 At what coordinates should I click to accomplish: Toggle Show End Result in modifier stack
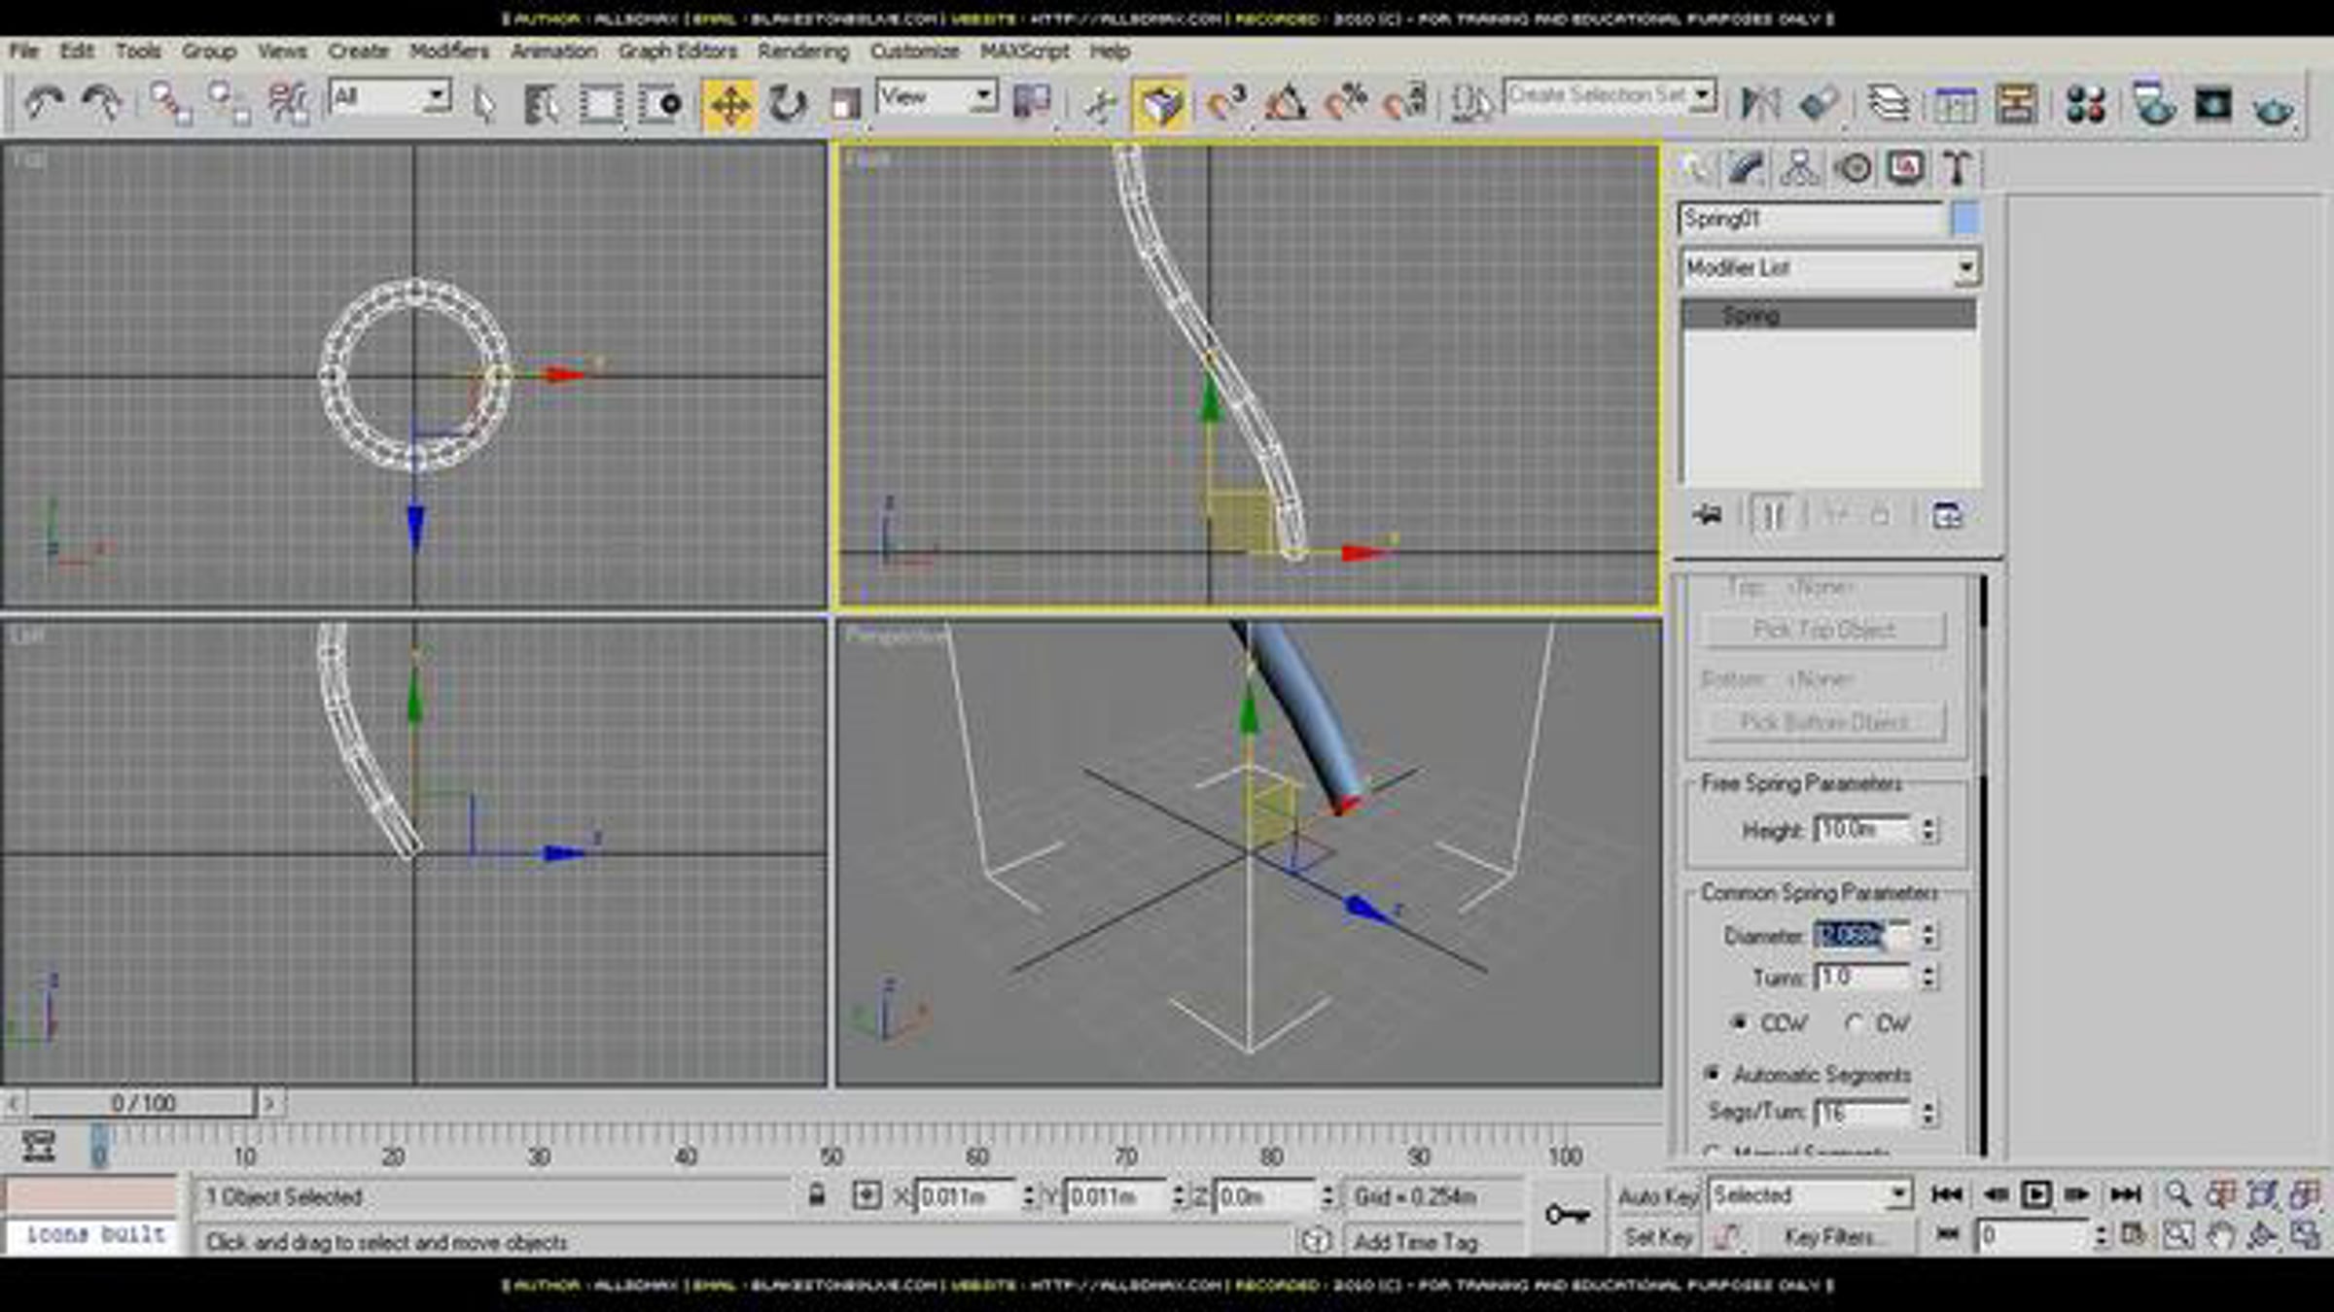1772,515
